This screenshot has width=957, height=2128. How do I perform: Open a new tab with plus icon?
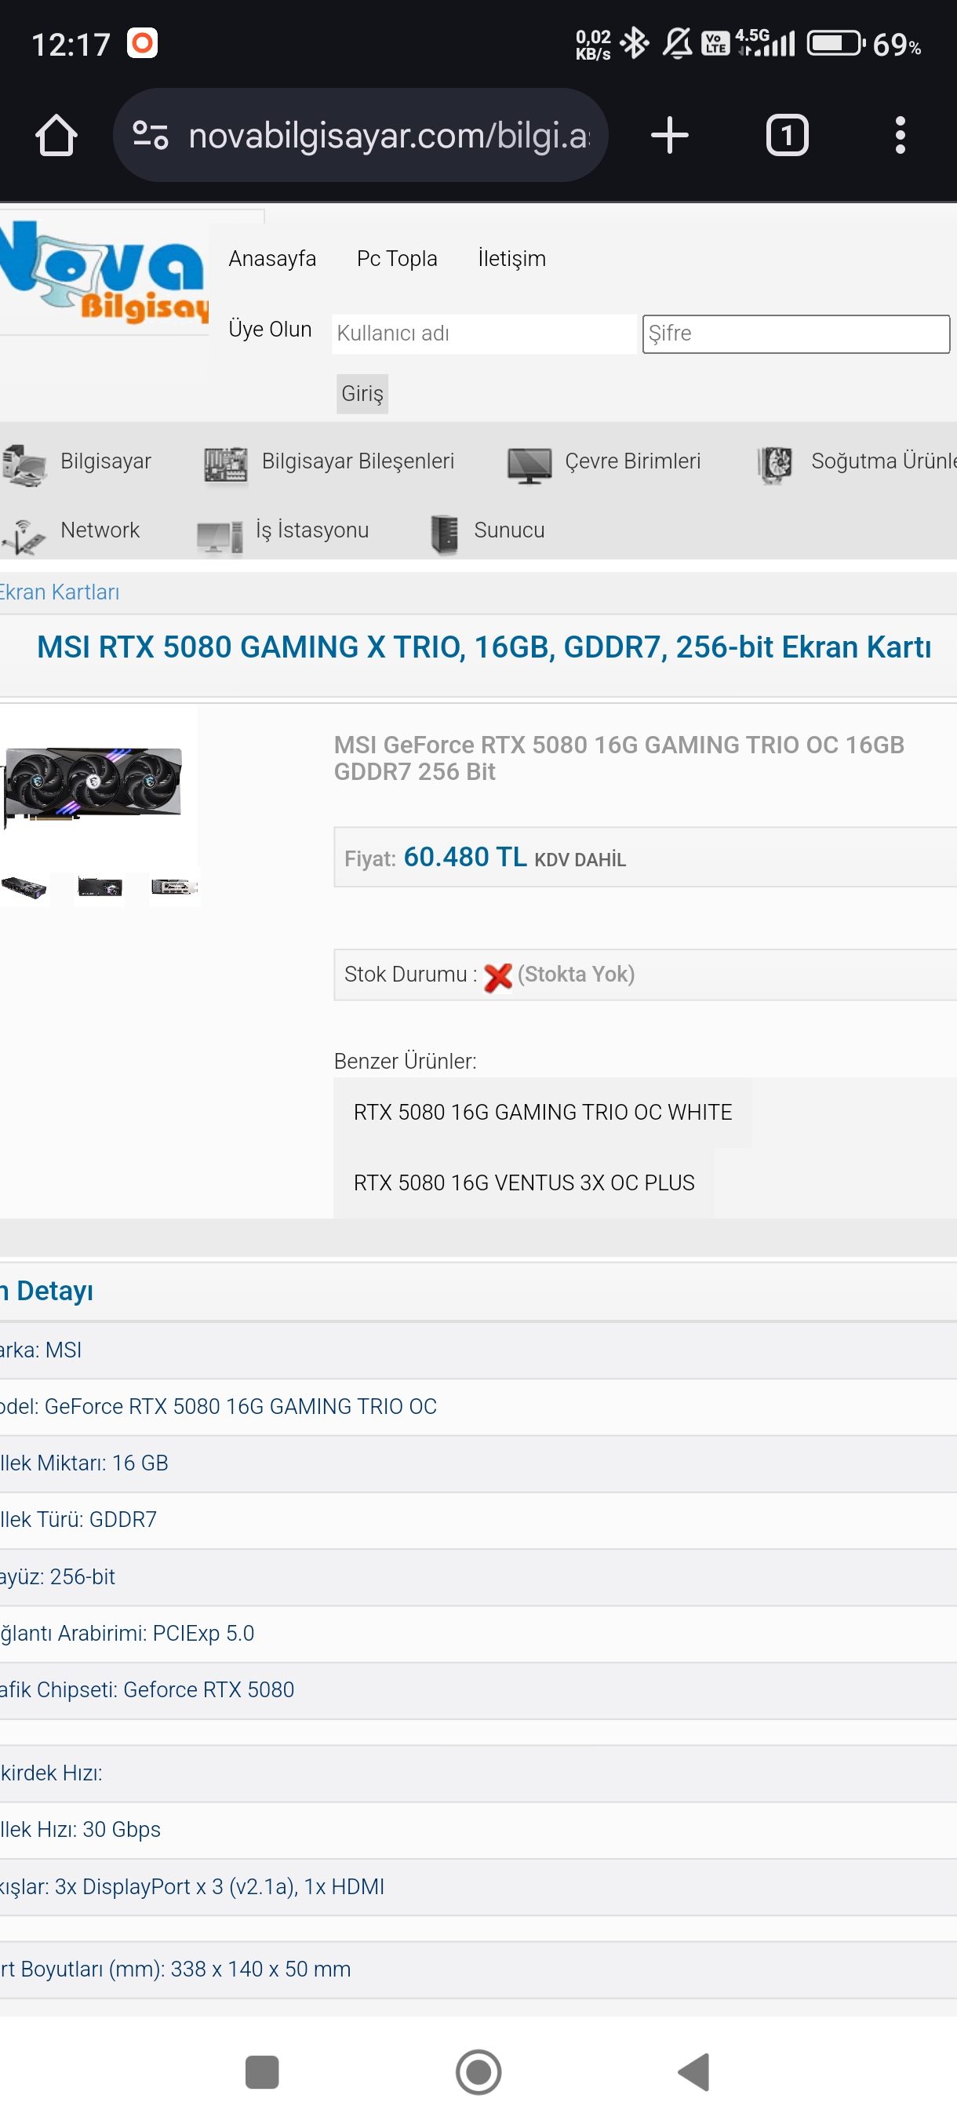(669, 136)
